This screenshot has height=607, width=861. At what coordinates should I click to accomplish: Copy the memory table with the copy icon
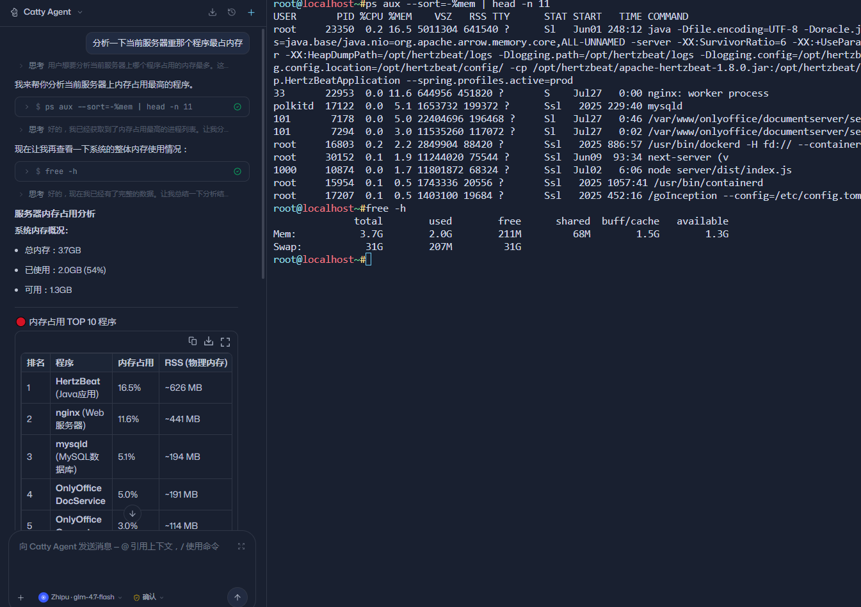pyautogui.click(x=193, y=341)
